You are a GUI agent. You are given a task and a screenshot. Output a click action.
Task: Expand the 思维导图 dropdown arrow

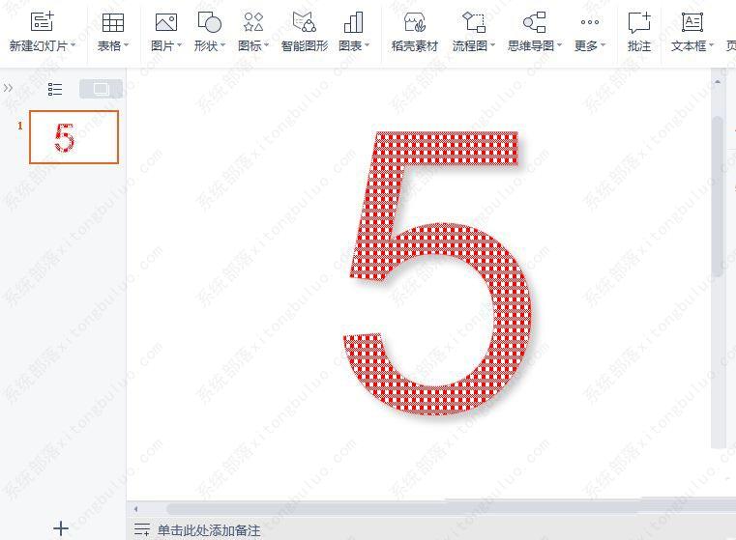tap(560, 45)
